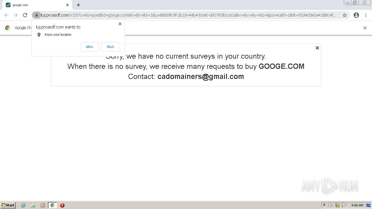Close the survey message box
The width and height of the screenshot is (372, 209).
click(x=317, y=48)
